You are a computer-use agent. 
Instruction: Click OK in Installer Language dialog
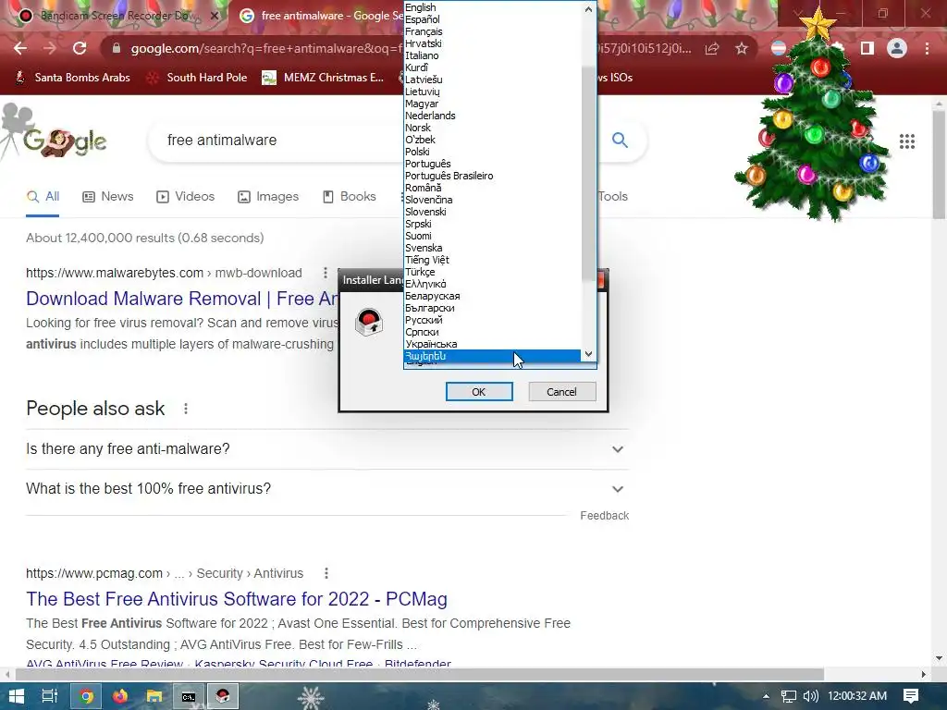click(x=479, y=392)
